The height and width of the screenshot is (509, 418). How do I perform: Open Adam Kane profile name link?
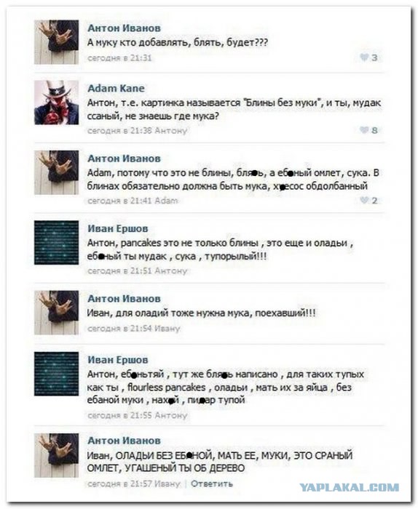coord(116,88)
